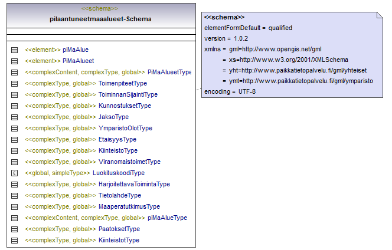Select the ViranomaistoimetType entry
Viewport: 392px width, 250px height.
[x=129, y=162]
